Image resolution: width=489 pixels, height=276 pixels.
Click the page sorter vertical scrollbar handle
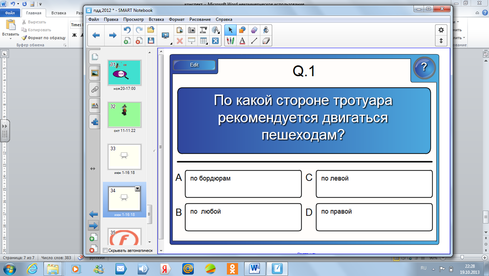(x=150, y=213)
